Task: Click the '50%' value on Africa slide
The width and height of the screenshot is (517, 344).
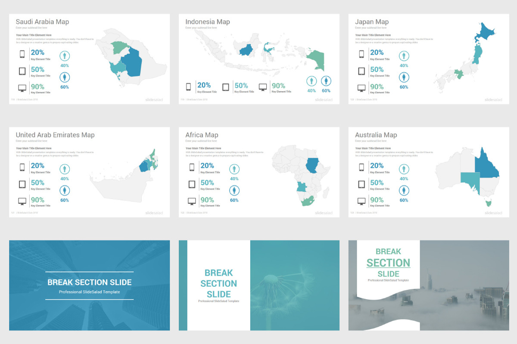Action: (207, 183)
